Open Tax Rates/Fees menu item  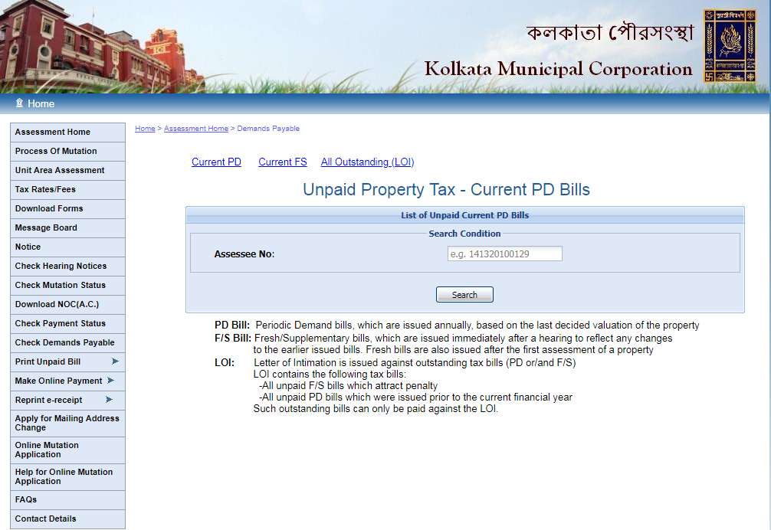pyautogui.click(x=45, y=189)
